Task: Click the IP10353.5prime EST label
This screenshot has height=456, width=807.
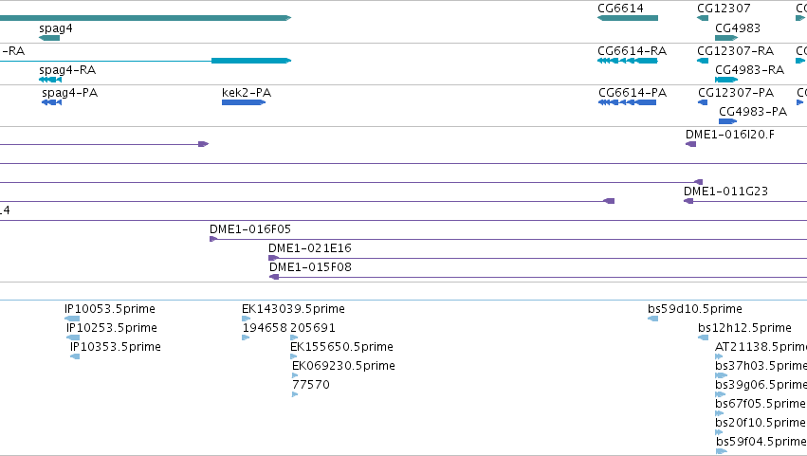Action: 116,347
